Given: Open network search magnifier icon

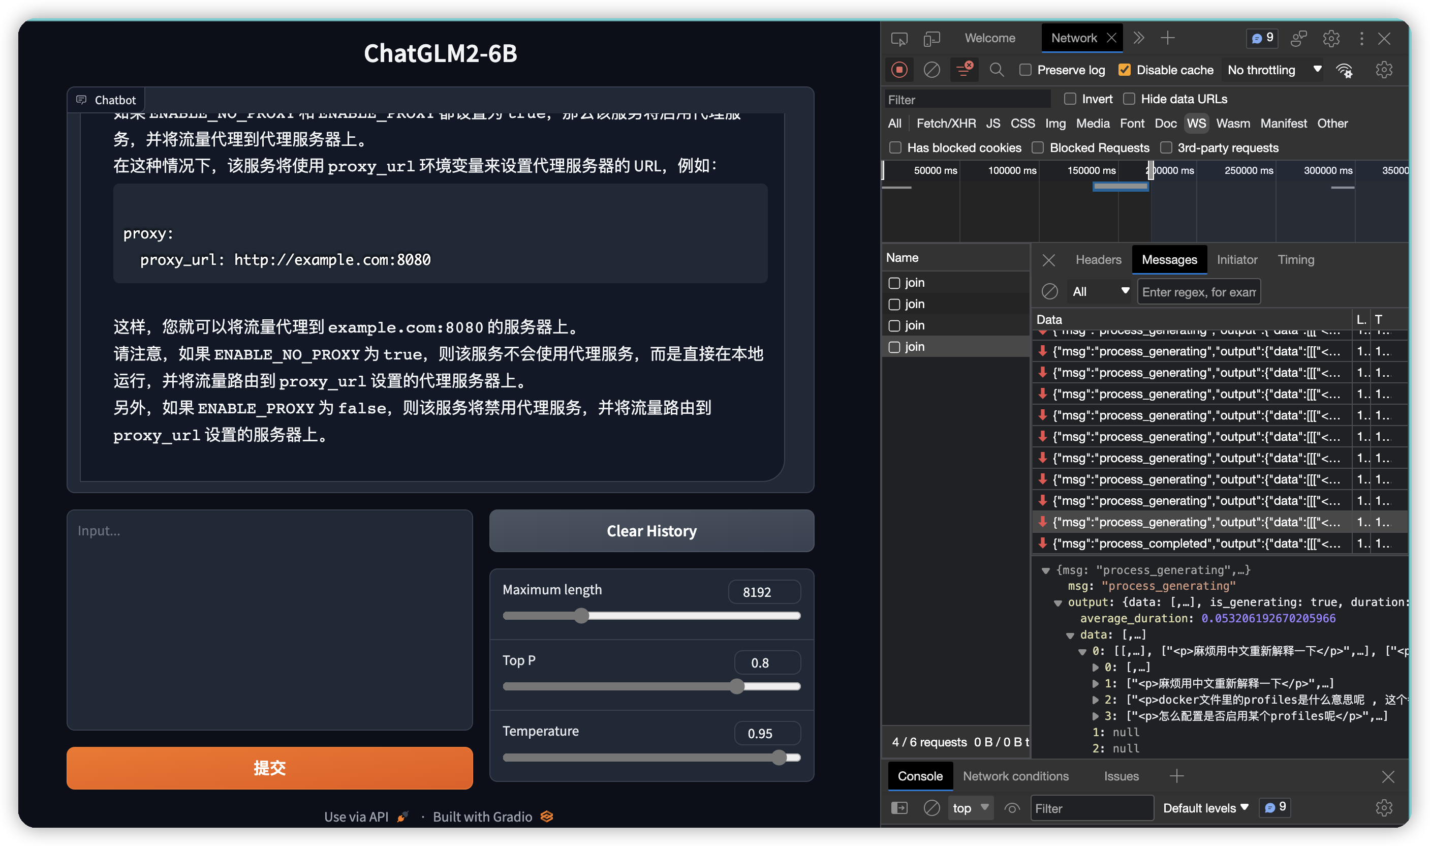Looking at the screenshot, I should tap(997, 70).
